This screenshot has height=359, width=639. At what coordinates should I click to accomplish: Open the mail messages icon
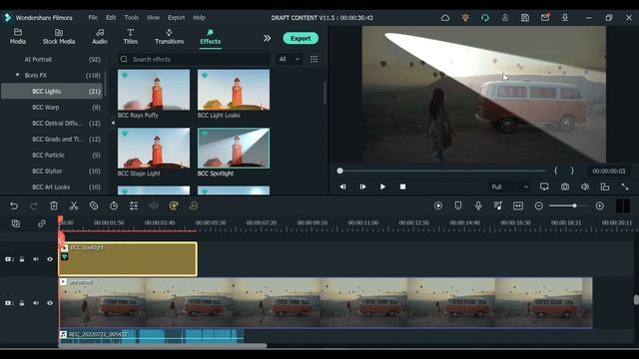pos(545,18)
